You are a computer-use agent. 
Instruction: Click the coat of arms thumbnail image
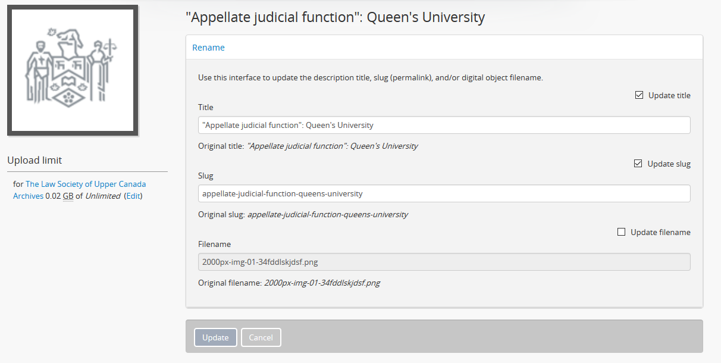click(x=73, y=70)
